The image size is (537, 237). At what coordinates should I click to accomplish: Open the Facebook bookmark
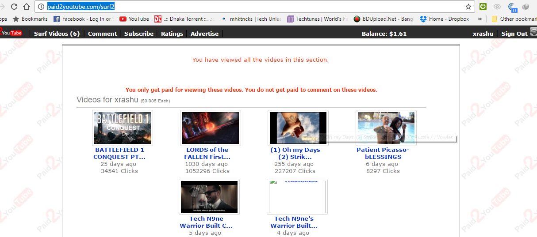tap(83, 19)
